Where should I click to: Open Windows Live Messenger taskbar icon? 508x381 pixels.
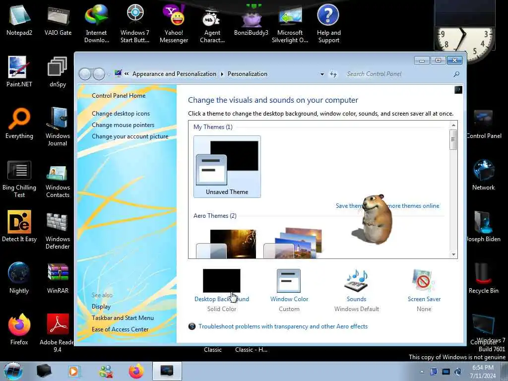[x=106, y=371]
